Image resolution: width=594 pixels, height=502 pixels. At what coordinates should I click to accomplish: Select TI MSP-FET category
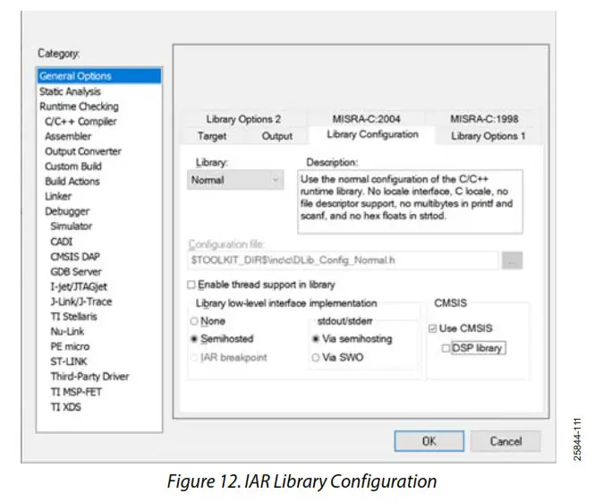point(76,392)
